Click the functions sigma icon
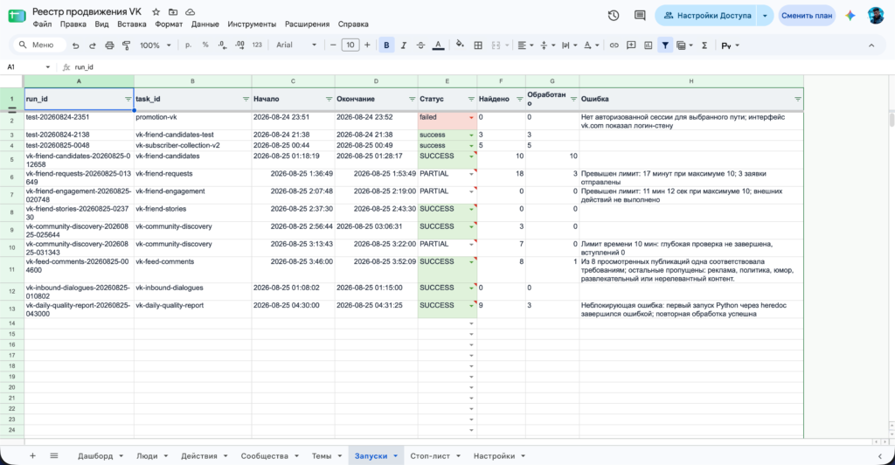Image resolution: width=895 pixels, height=465 pixels. click(704, 45)
